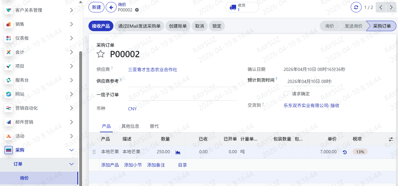Collapse the 采购 menu chevron
Viewport: 398px width, 186px height.
[71, 150]
